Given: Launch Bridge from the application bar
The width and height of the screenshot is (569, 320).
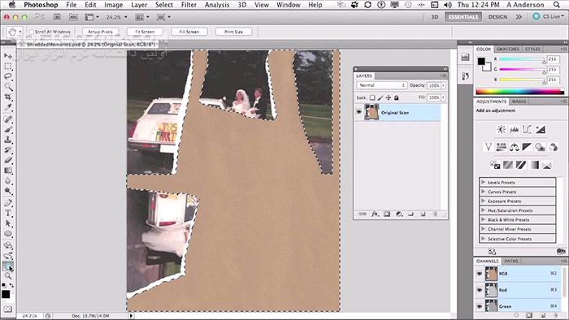Looking at the screenshot, I should 57,17.
